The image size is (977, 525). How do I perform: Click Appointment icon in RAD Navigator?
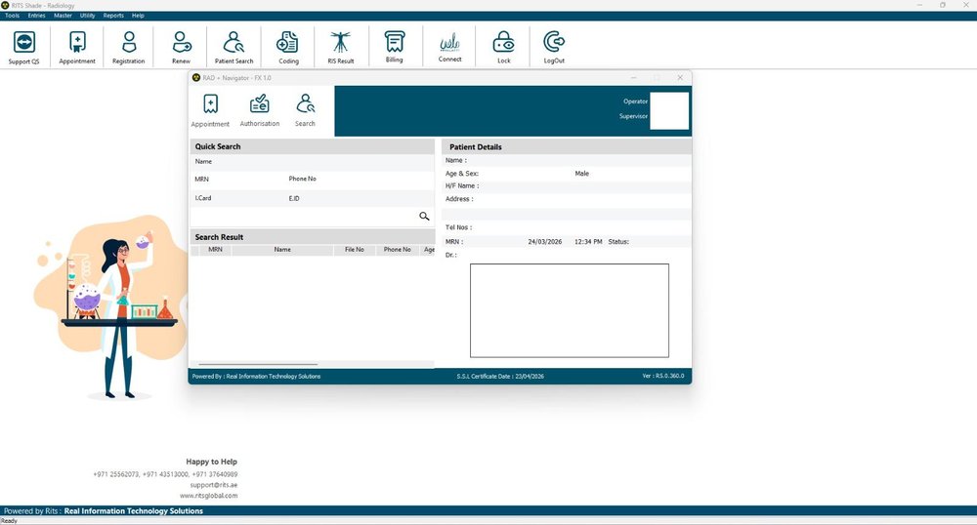211,110
